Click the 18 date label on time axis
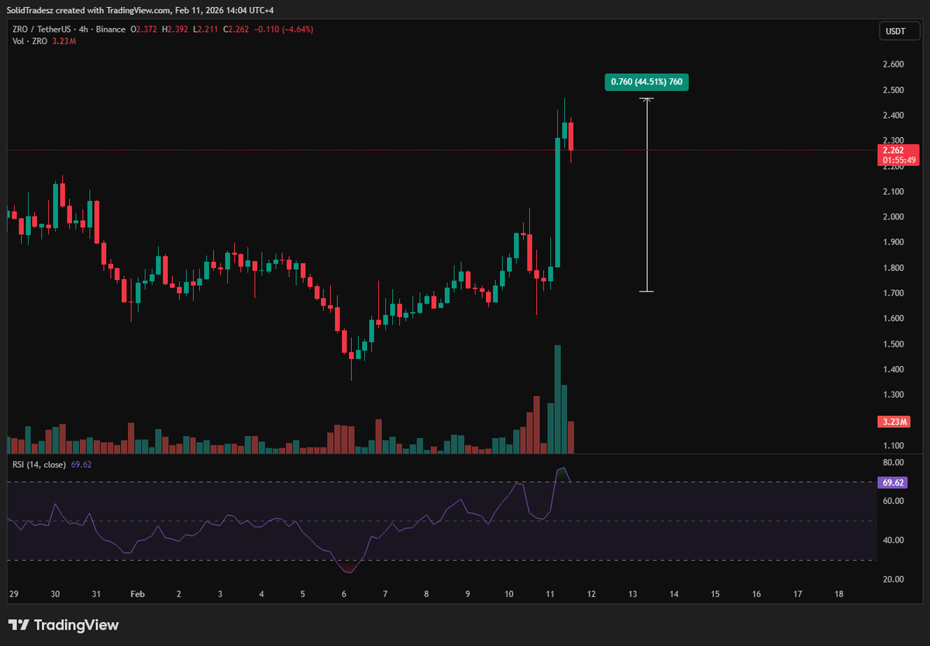 (839, 594)
